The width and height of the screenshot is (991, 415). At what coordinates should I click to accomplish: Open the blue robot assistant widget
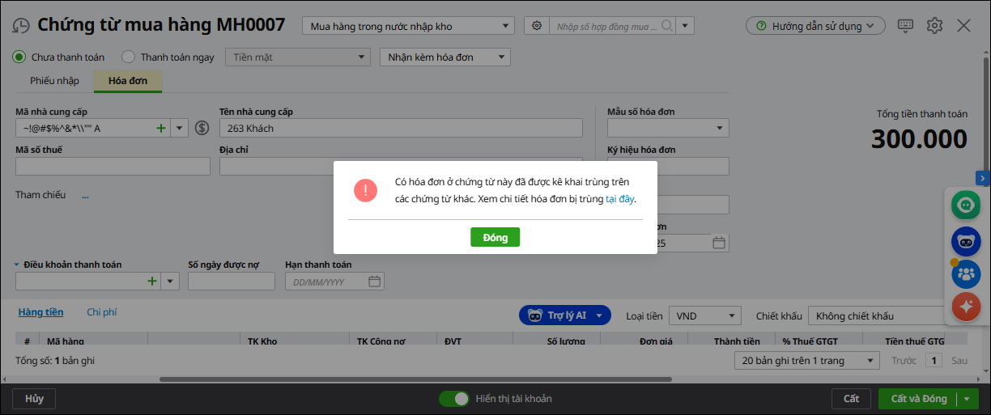click(966, 240)
